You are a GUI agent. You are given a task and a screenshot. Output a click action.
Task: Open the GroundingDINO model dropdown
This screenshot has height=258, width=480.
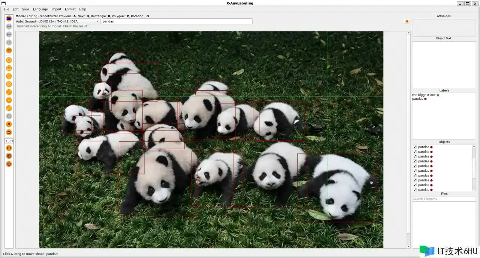62,21
